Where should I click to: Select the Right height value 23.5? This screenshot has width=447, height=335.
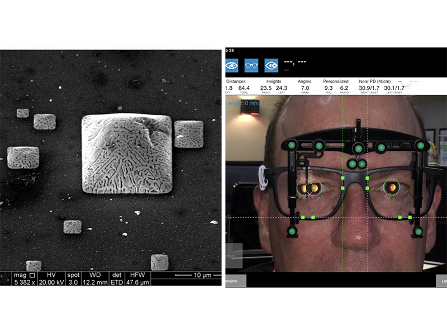click(266, 88)
